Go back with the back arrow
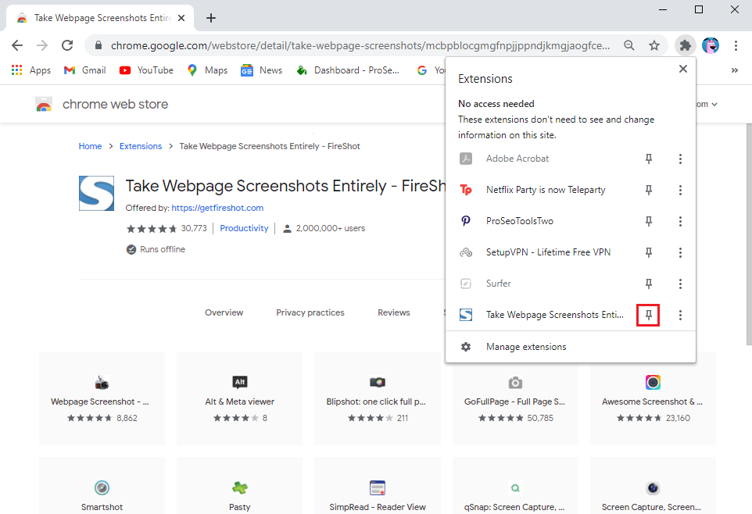Viewport: 752px width, 514px height. [17, 46]
